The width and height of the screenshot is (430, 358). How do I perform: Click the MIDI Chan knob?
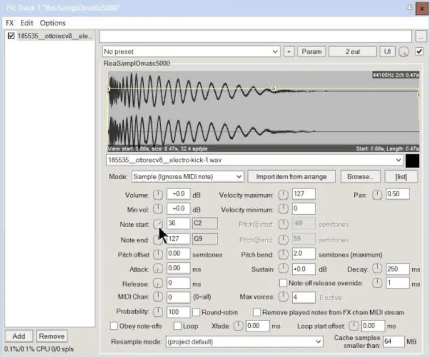(158, 296)
